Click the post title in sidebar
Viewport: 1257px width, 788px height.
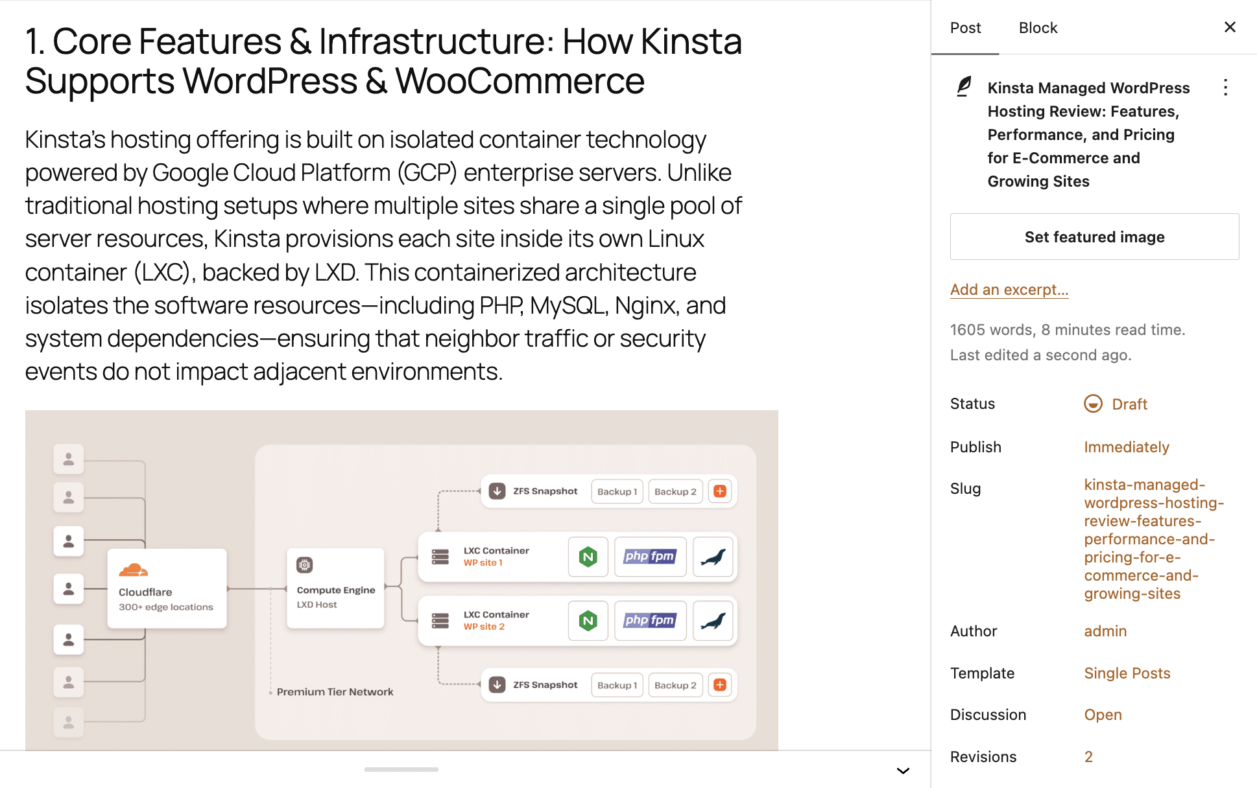pos(1088,135)
